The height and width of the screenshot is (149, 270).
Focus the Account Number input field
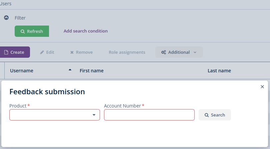click(x=149, y=115)
